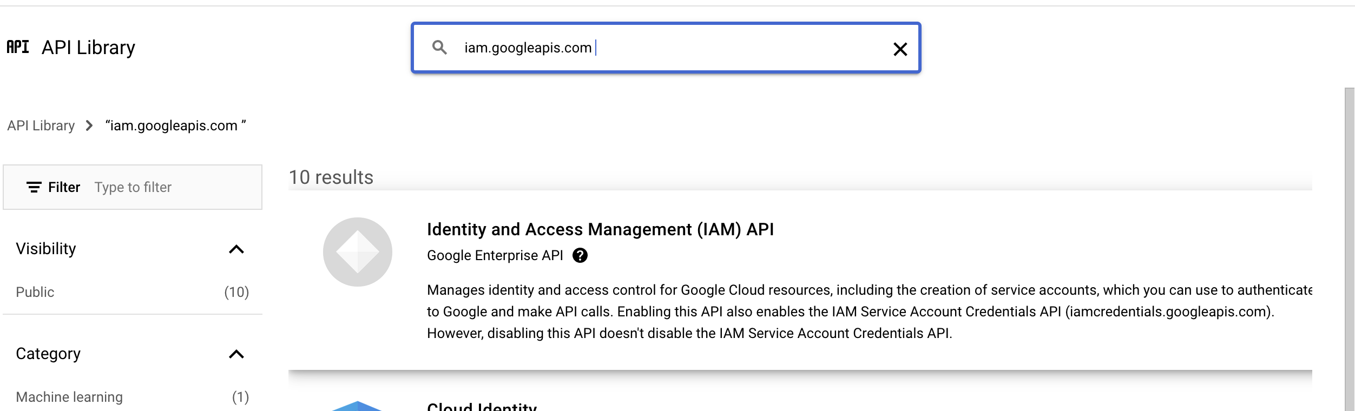The width and height of the screenshot is (1355, 411).
Task: Click the (10) count beside Public
Action: tap(236, 292)
